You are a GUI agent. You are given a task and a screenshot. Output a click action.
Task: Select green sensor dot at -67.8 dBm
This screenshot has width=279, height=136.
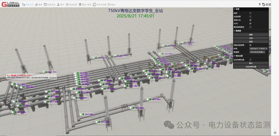point(49,96)
